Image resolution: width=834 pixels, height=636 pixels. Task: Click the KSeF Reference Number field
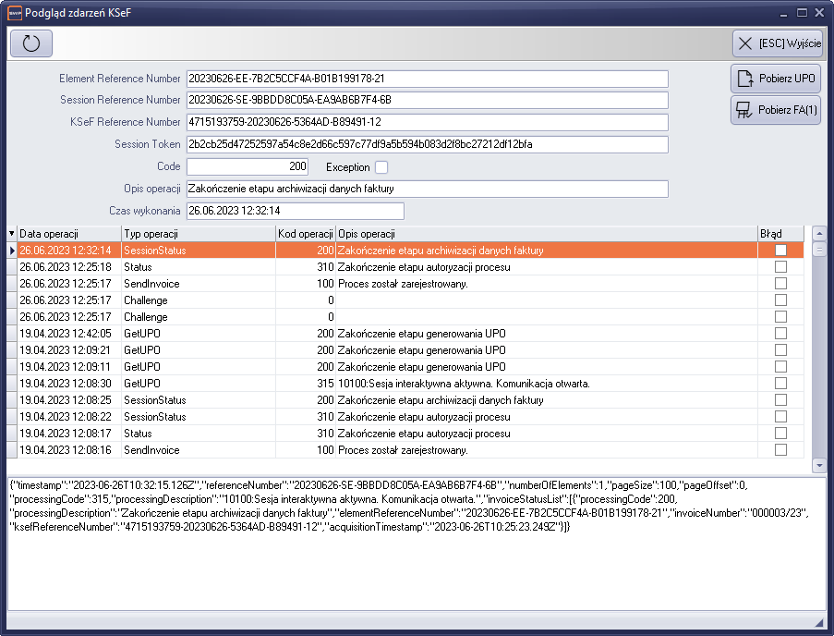tap(426, 122)
